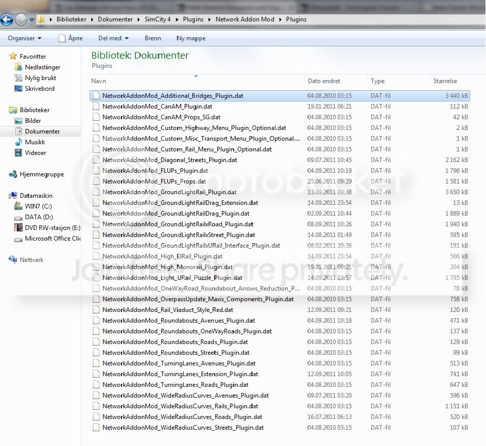Click the Brenn toolbar button

[153, 38]
